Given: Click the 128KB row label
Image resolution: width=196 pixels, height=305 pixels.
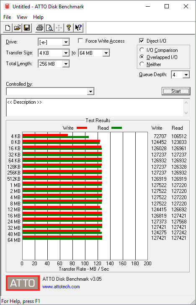Looking at the screenshot, I should pos(14,167).
